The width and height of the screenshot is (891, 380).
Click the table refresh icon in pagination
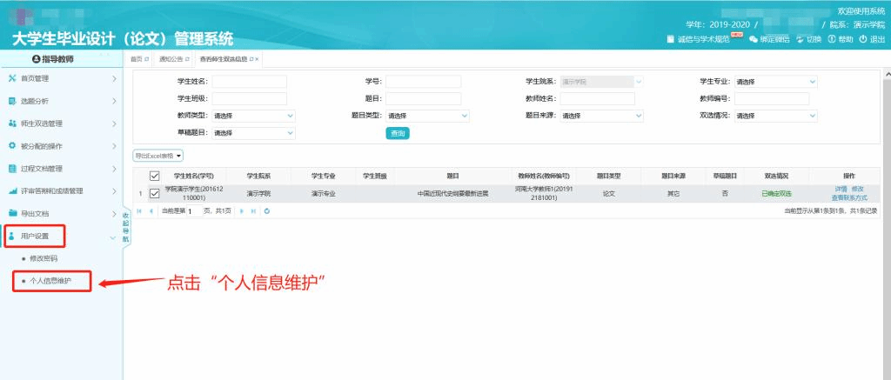[266, 210]
